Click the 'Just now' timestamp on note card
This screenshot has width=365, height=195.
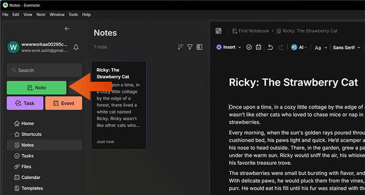click(106, 142)
